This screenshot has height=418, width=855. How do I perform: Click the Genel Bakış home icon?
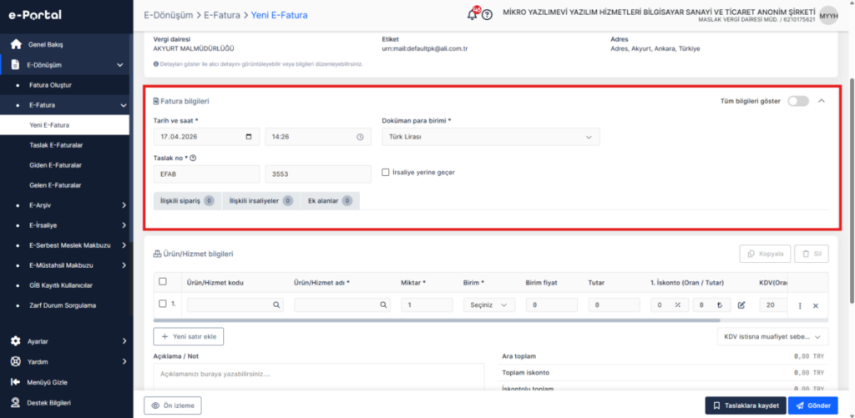17,44
